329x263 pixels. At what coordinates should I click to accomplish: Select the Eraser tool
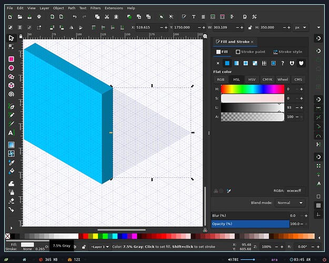[12, 201]
